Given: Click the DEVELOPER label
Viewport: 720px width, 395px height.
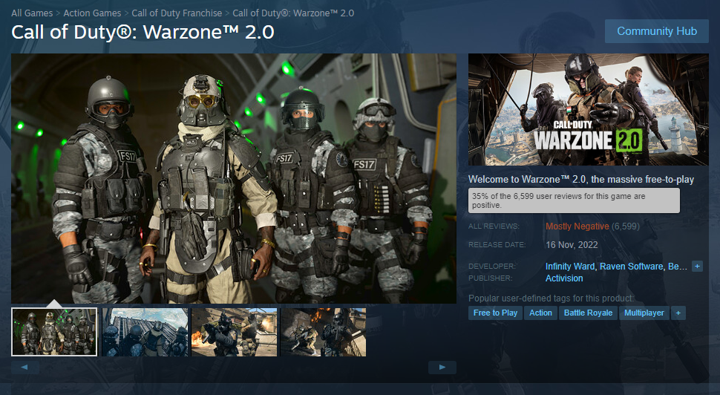Looking at the screenshot, I should 492,267.
